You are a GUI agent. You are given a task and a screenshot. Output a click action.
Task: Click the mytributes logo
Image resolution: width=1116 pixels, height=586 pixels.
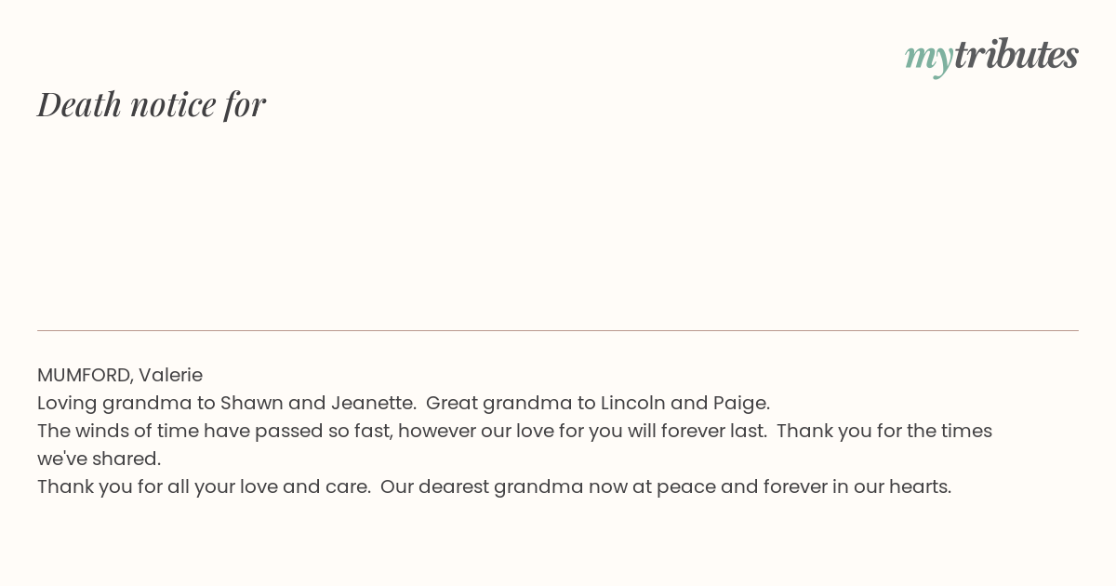coord(991,56)
